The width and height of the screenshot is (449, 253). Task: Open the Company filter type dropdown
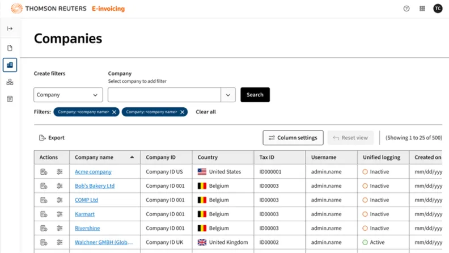coord(68,95)
